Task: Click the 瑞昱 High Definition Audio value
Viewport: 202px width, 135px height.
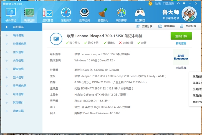Action: tap(102, 107)
